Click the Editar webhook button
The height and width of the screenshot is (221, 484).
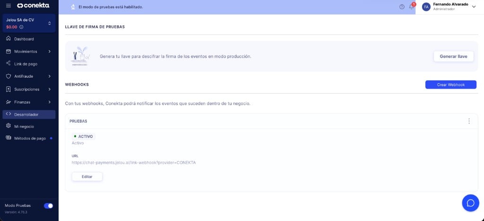(87, 177)
